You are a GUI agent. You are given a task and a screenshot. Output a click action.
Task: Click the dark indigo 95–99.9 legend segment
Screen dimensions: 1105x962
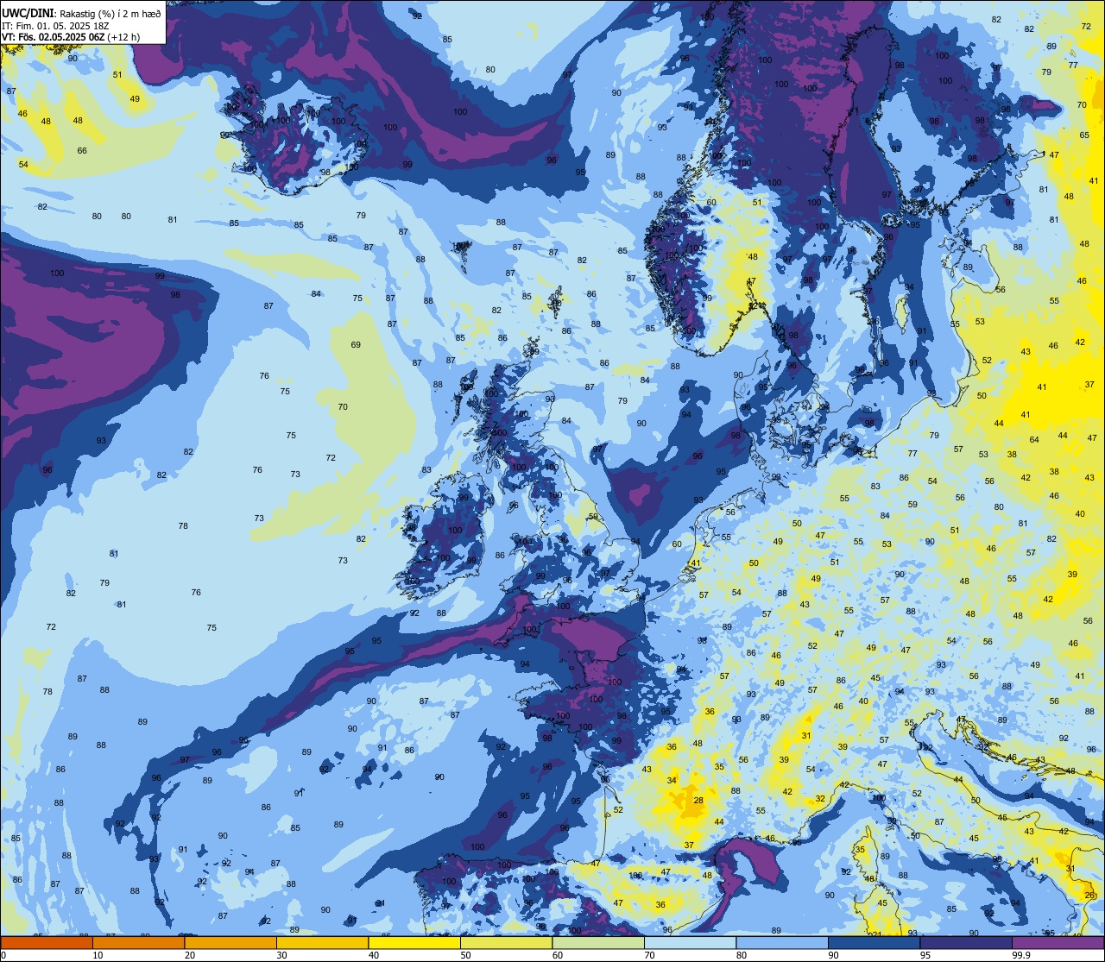(x=966, y=943)
